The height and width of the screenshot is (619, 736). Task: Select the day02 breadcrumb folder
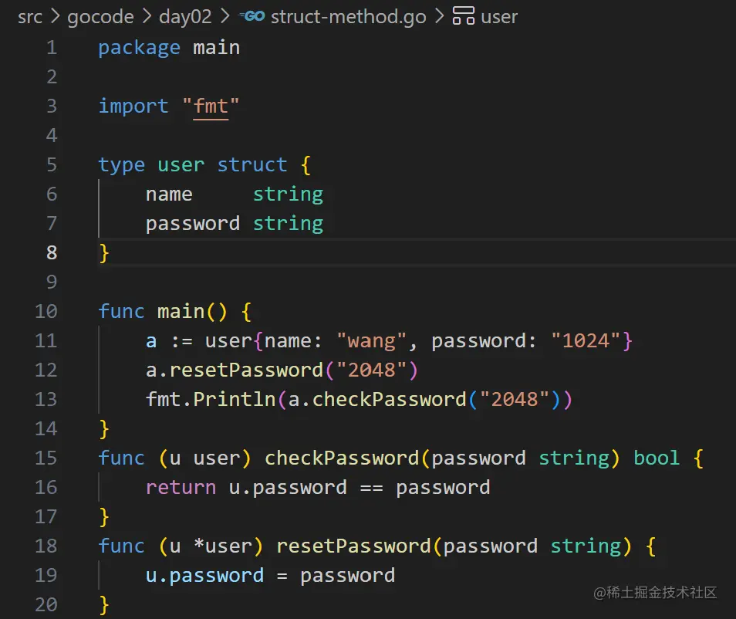coord(185,17)
